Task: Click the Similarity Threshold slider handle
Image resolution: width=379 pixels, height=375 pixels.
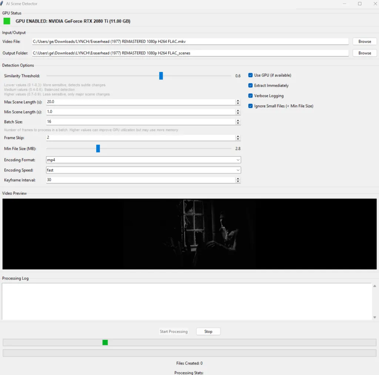Action: pos(161,76)
